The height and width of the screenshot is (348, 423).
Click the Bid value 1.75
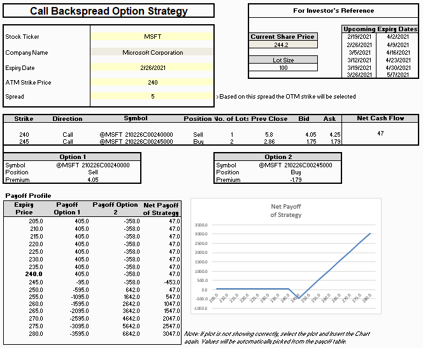pos(312,141)
